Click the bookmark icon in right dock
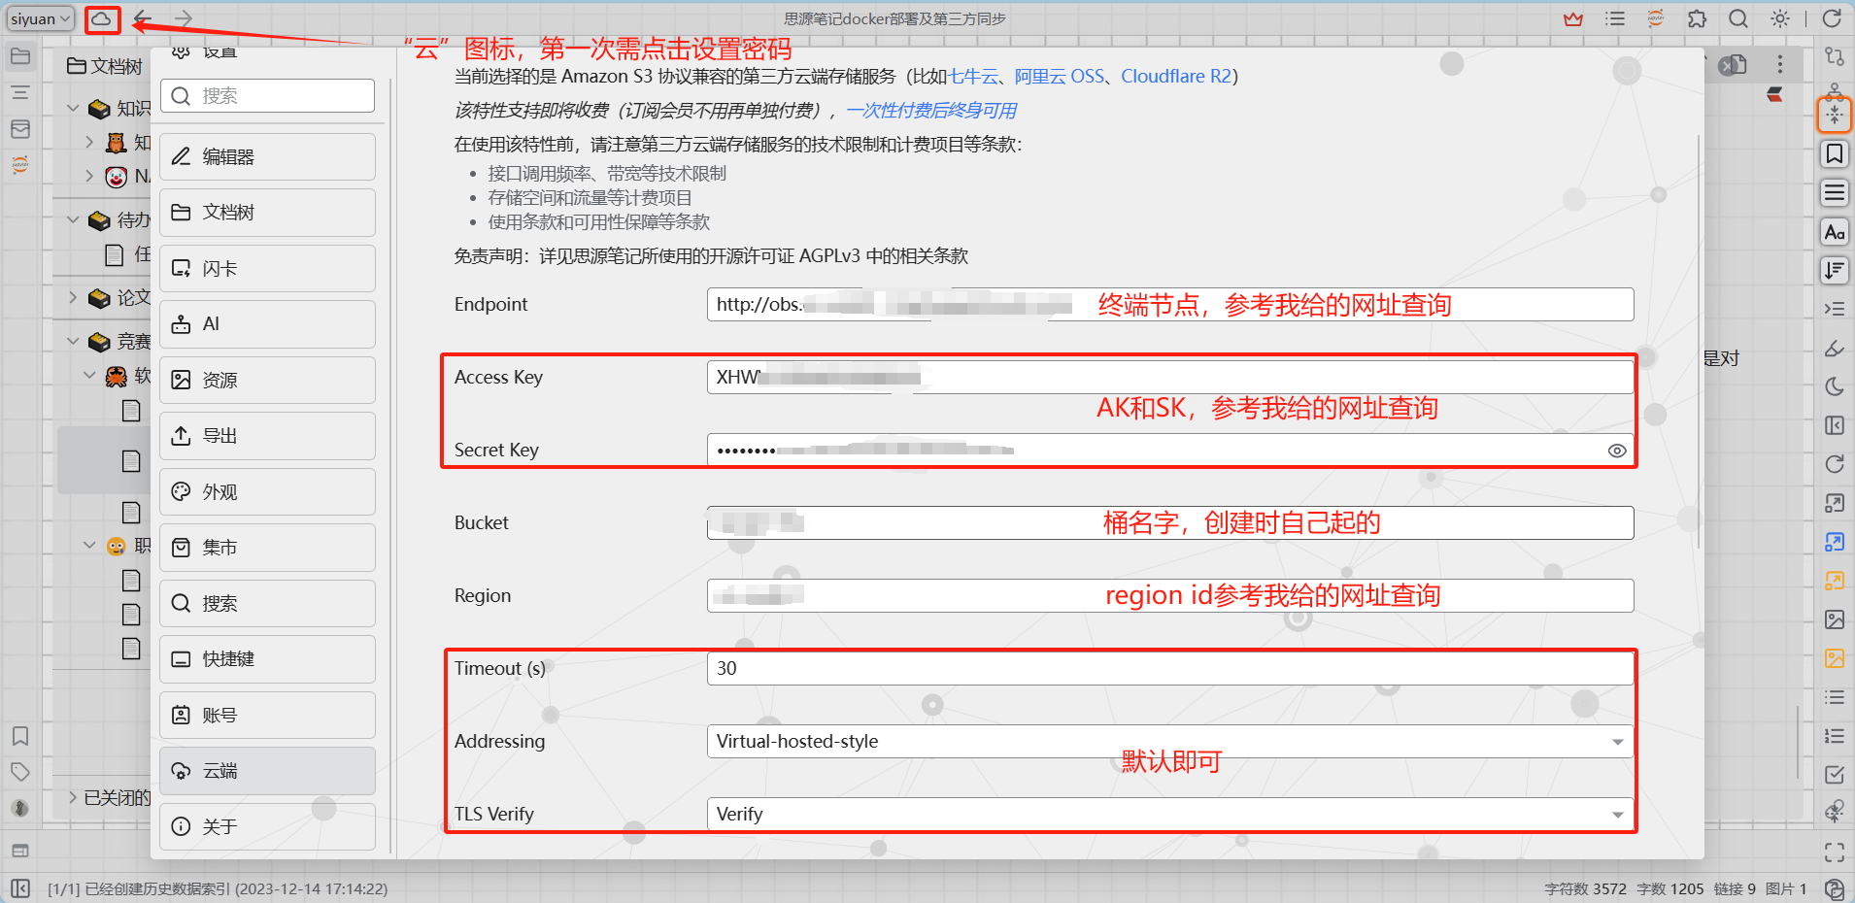The width and height of the screenshot is (1855, 903). click(x=1835, y=154)
